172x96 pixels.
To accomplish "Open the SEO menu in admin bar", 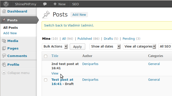I will click(75, 4).
